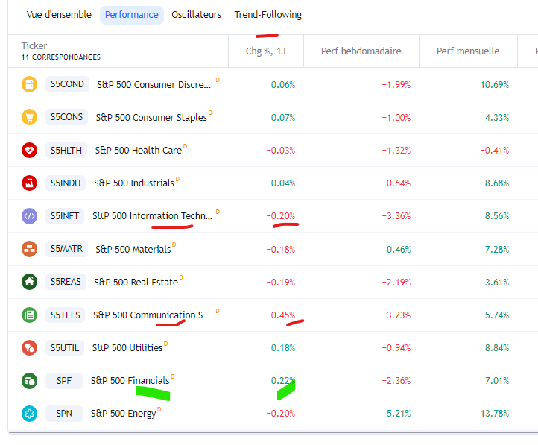Click the S5REAS house icon

30,282
